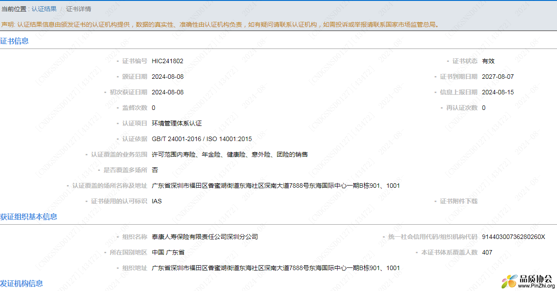Click the 监督次数 field label
This screenshot has height=291, width=557.
(x=135, y=108)
